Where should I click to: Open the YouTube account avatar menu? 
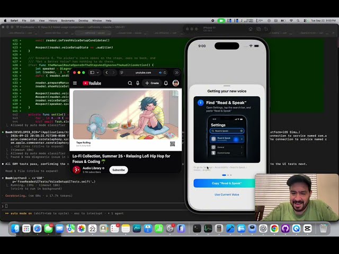click(x=175, y=83)
